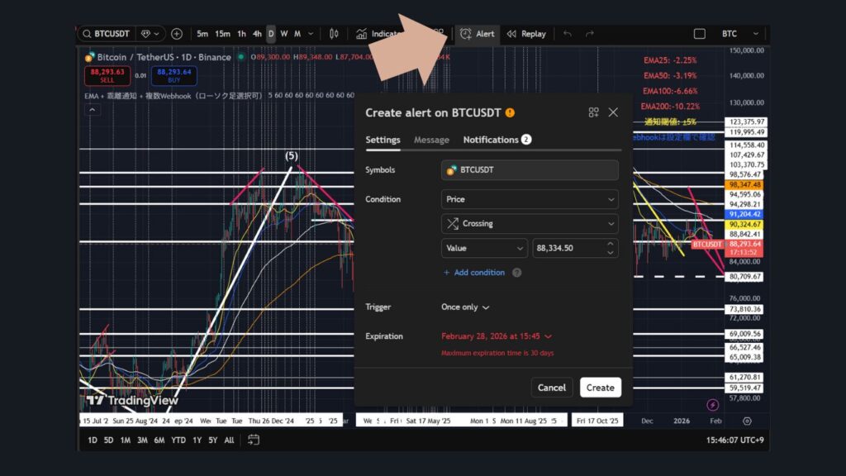Screen dimensions: 846x476
Task: Open the Once only trigger dropdown
Action: click(465, 307)
